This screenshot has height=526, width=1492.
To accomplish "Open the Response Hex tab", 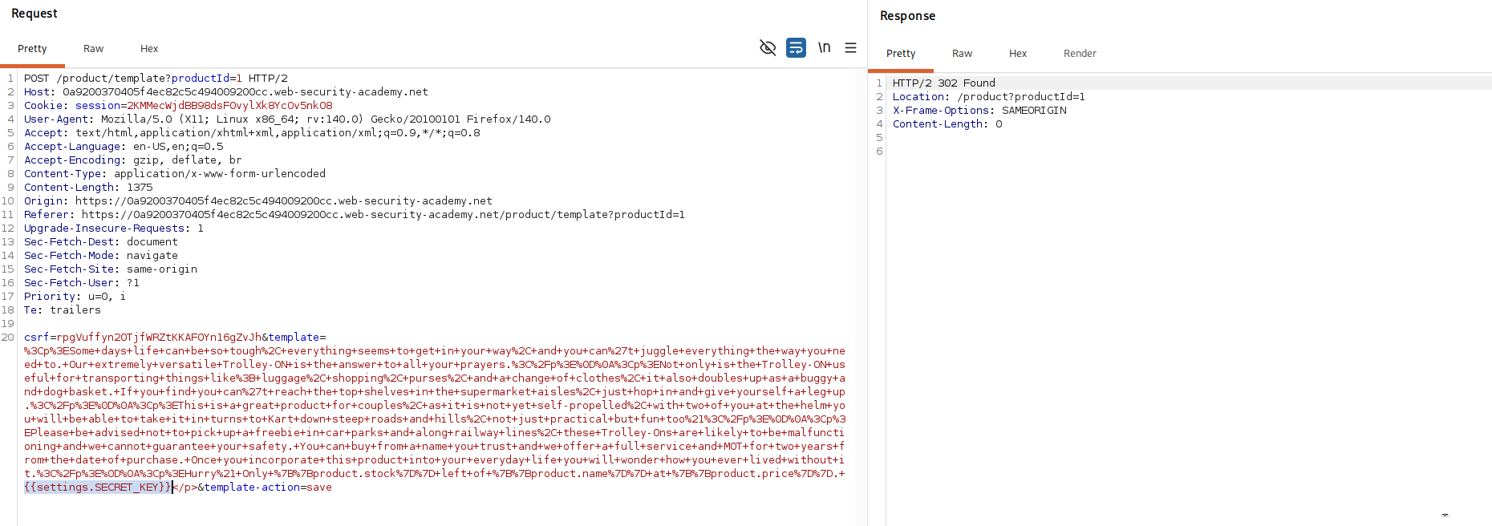I will click(1018, 54).
